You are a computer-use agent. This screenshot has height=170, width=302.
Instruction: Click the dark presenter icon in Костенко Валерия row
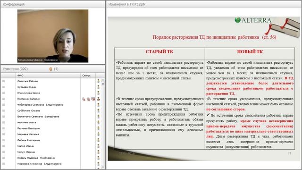tap(98, 99)
